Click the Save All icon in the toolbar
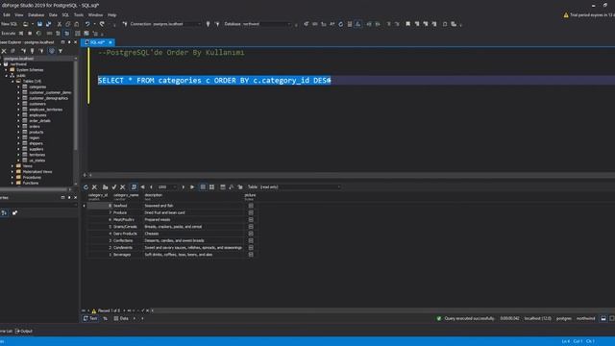 49,24
